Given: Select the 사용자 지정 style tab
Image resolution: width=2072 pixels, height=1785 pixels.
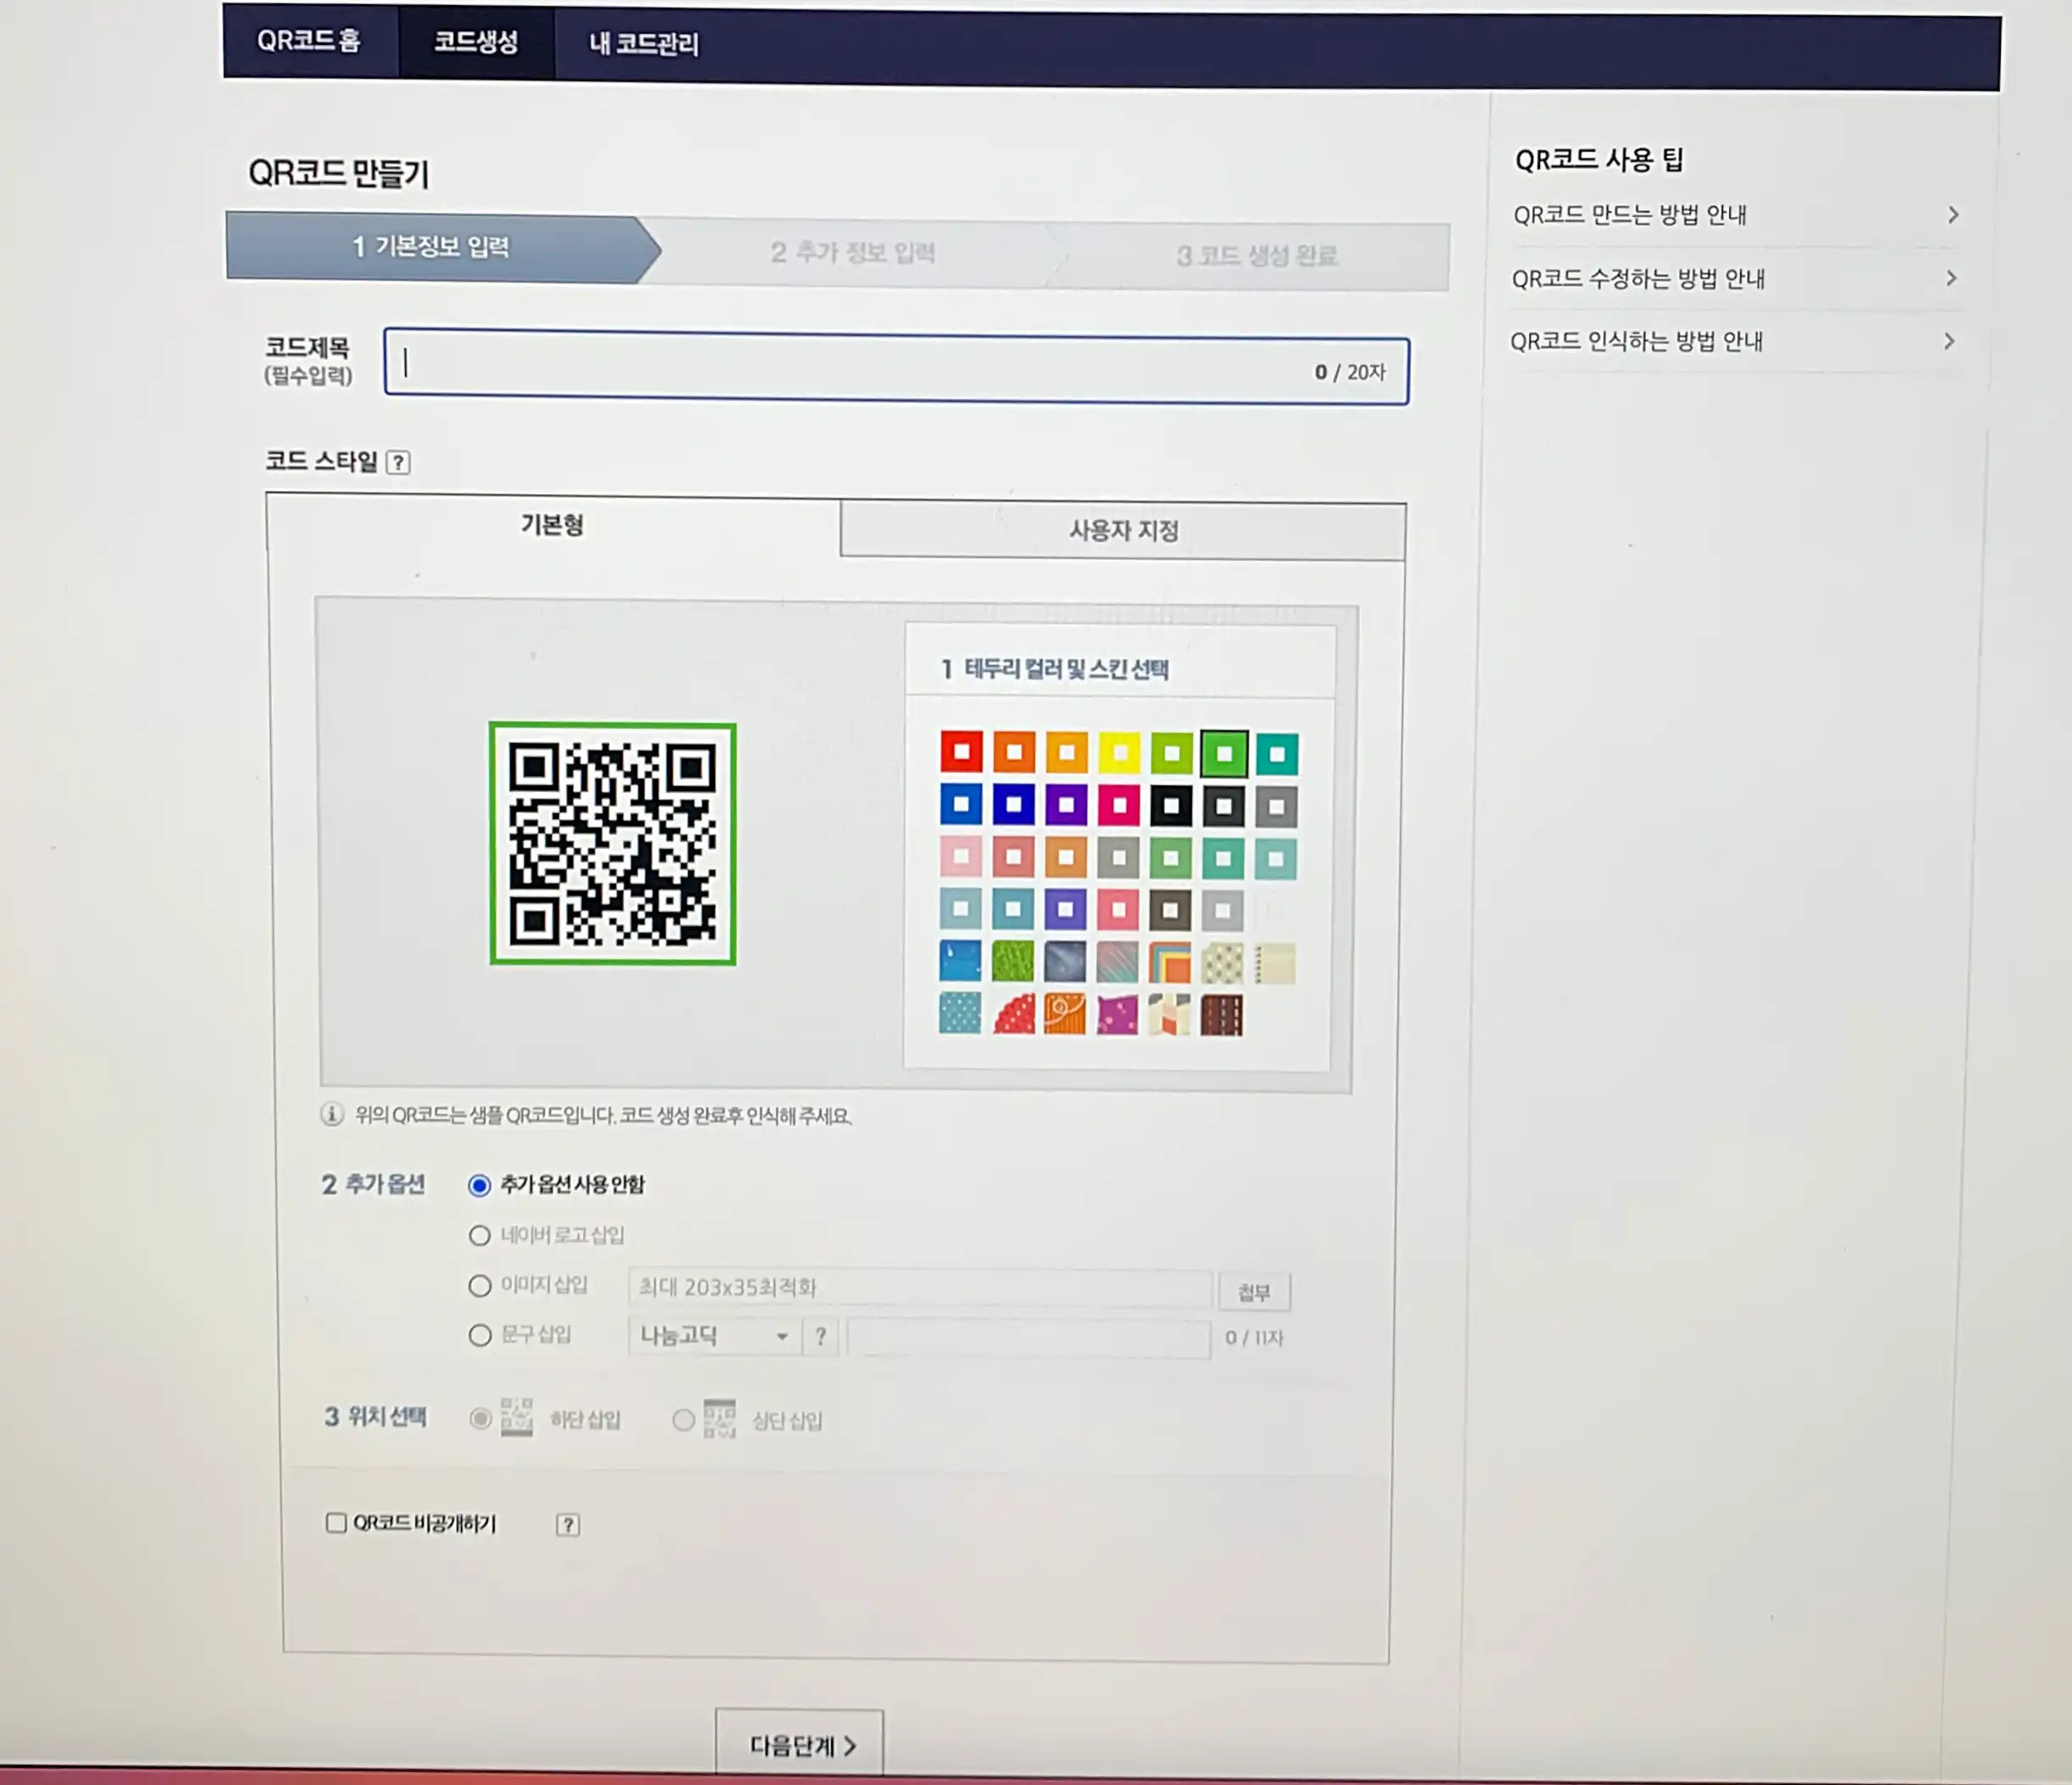Looking at the screenshot, I should 1123,530.
